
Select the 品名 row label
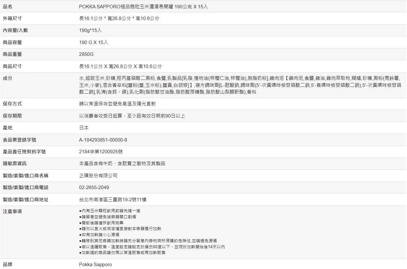coord(8,6)
